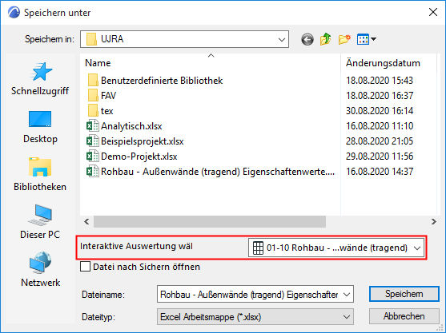This screenshot has width=446, height=333.
Task: Open Netzwerk in the sidebar
Action: coord(40,269)
